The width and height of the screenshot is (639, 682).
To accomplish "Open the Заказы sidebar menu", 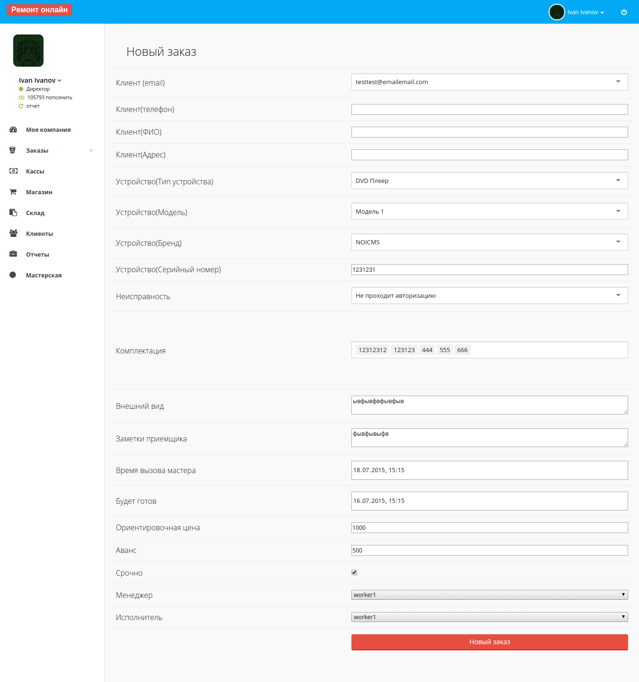I will [37, 150].
